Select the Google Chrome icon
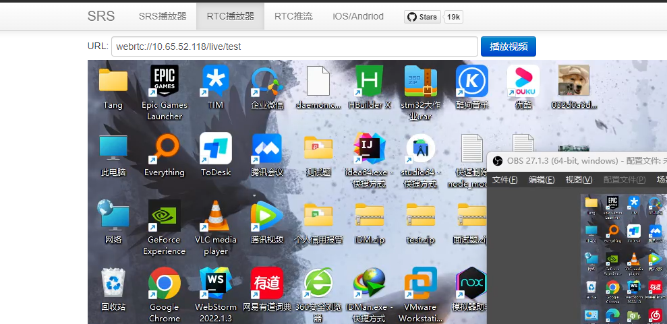This screenshot has height=324, width=667. [164, 283]
